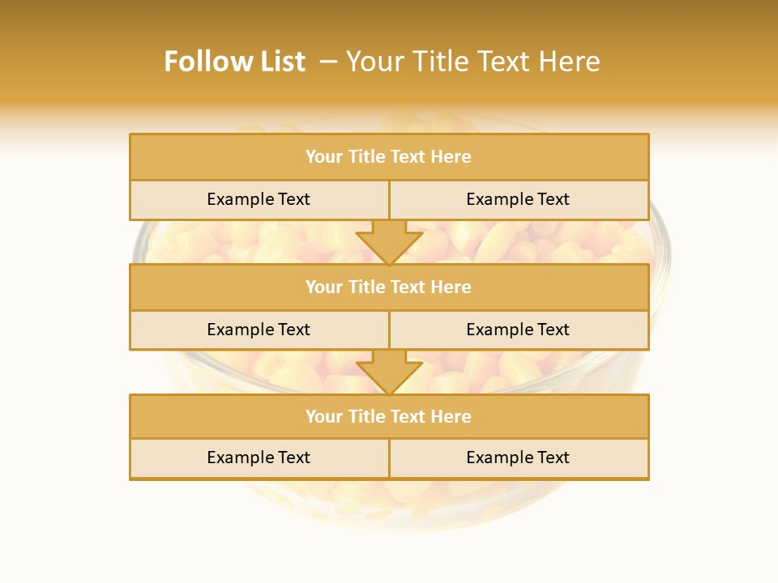The image size is (778, 583).
Task: Click the middle-left 'Example Text' cell
Action: (259, 330)
